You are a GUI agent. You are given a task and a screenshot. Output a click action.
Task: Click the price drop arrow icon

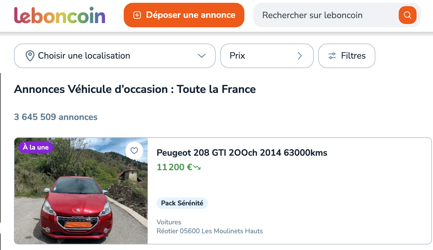point(197,167)
